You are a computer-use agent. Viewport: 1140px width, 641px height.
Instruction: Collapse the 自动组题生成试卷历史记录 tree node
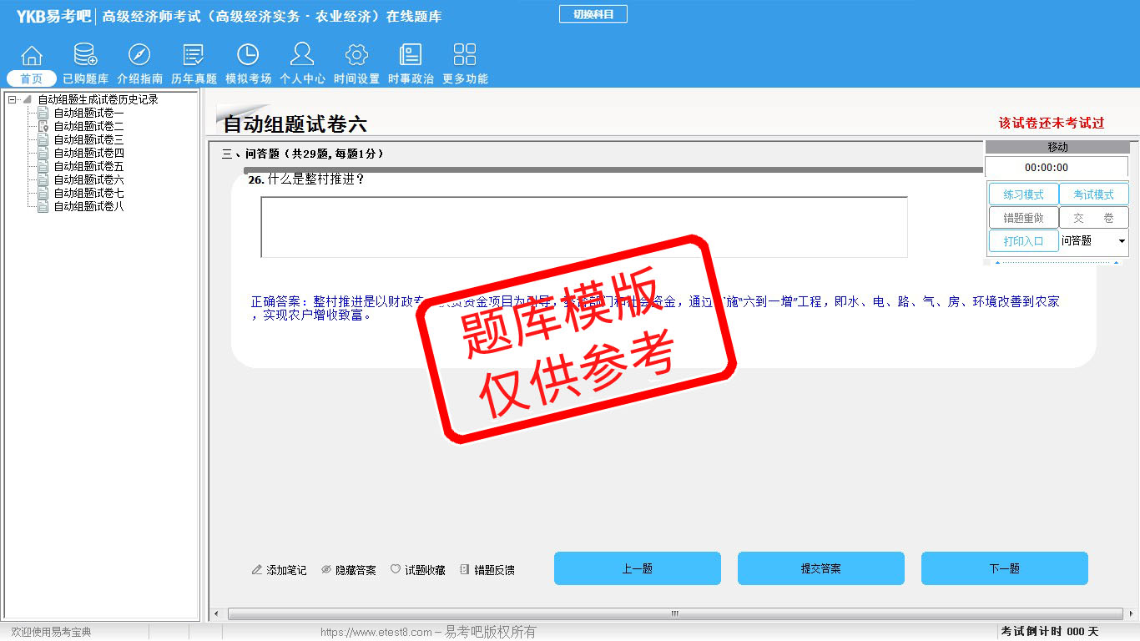point(12,99)
